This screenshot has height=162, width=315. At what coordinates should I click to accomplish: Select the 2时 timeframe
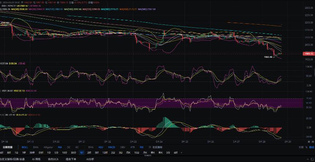(89, 152)
